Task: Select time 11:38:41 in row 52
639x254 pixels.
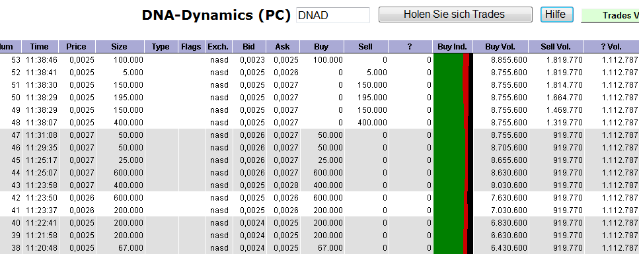Action: 42,73
